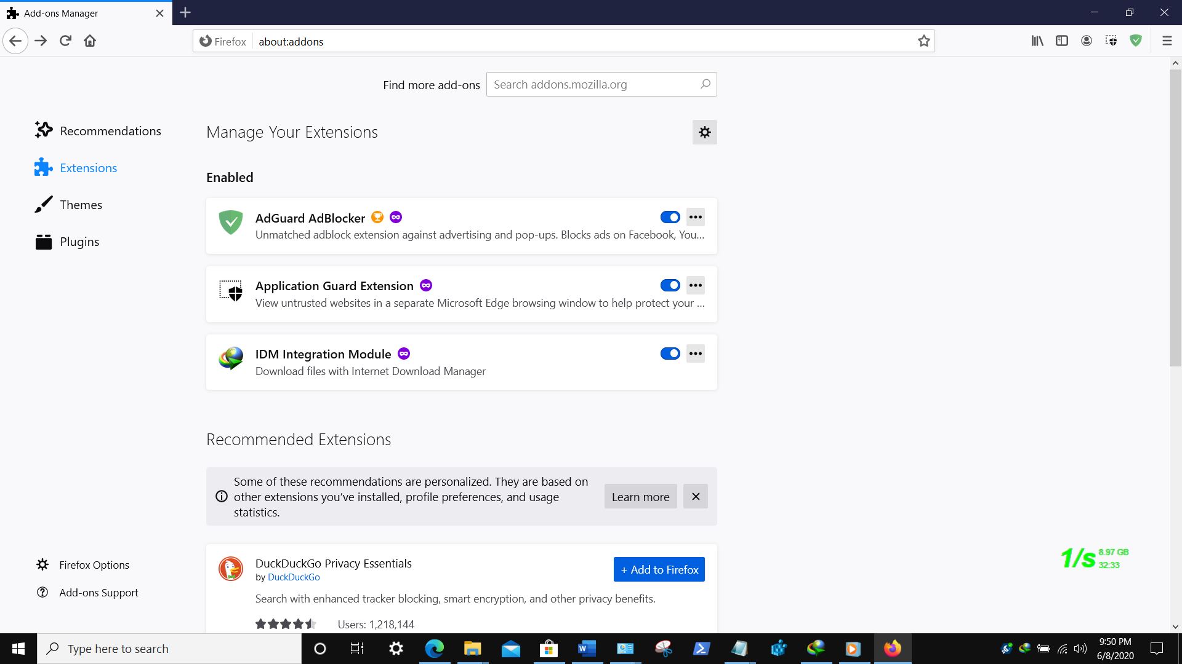This screenshot has height=664, width=1182.
Task: Open Task View in the taskbar
Action: pos(357,649)
